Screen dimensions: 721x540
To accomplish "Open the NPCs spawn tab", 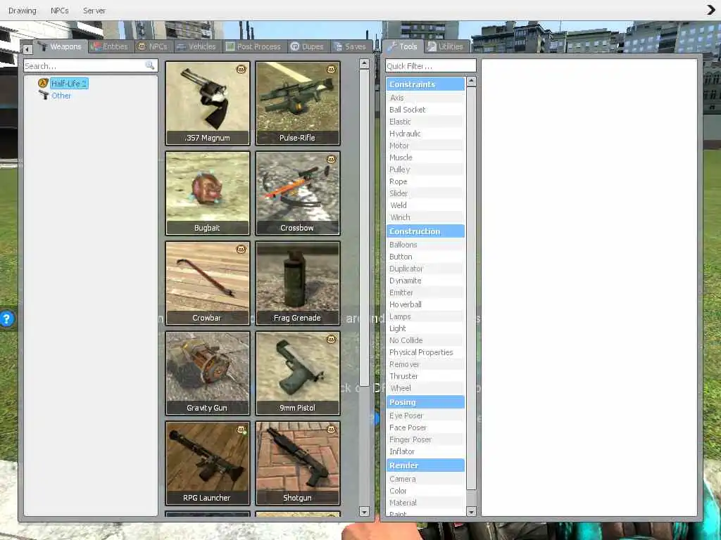I will (x=153, y=46).
